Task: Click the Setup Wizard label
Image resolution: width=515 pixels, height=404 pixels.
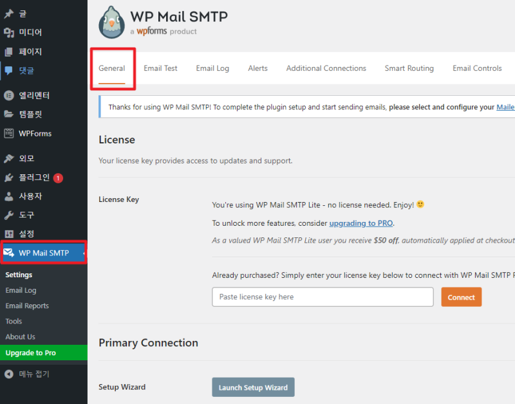Action: pos(122,387)
